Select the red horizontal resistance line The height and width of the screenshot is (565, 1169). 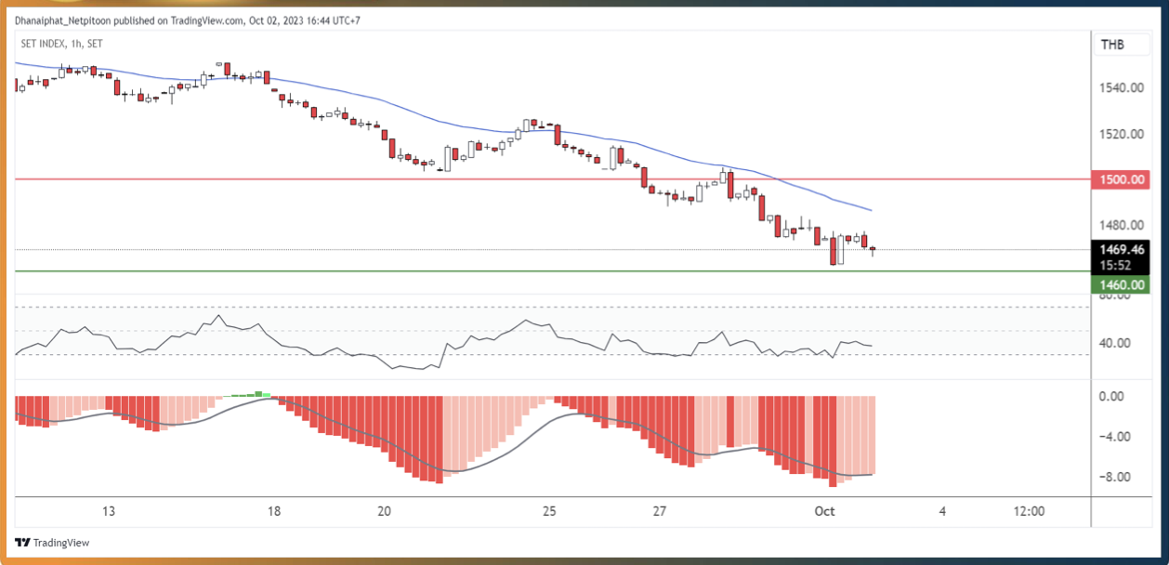pyautogui.click(x=552, y=179)
